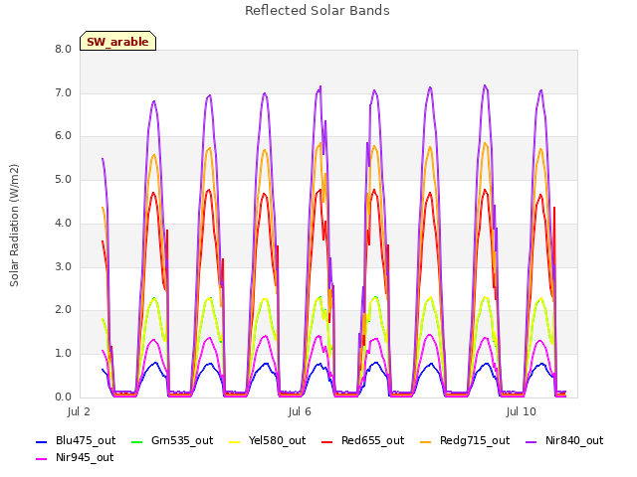The image size is (637, 477).
Task: Click the blue Blu475_out legend swatch
Action: coord(42,441)
